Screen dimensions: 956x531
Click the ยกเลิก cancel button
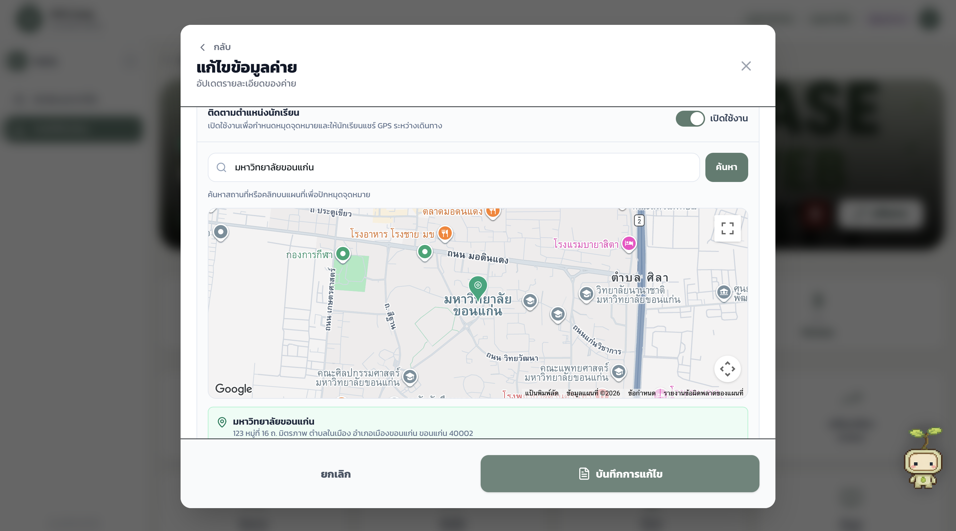point(336,474)
